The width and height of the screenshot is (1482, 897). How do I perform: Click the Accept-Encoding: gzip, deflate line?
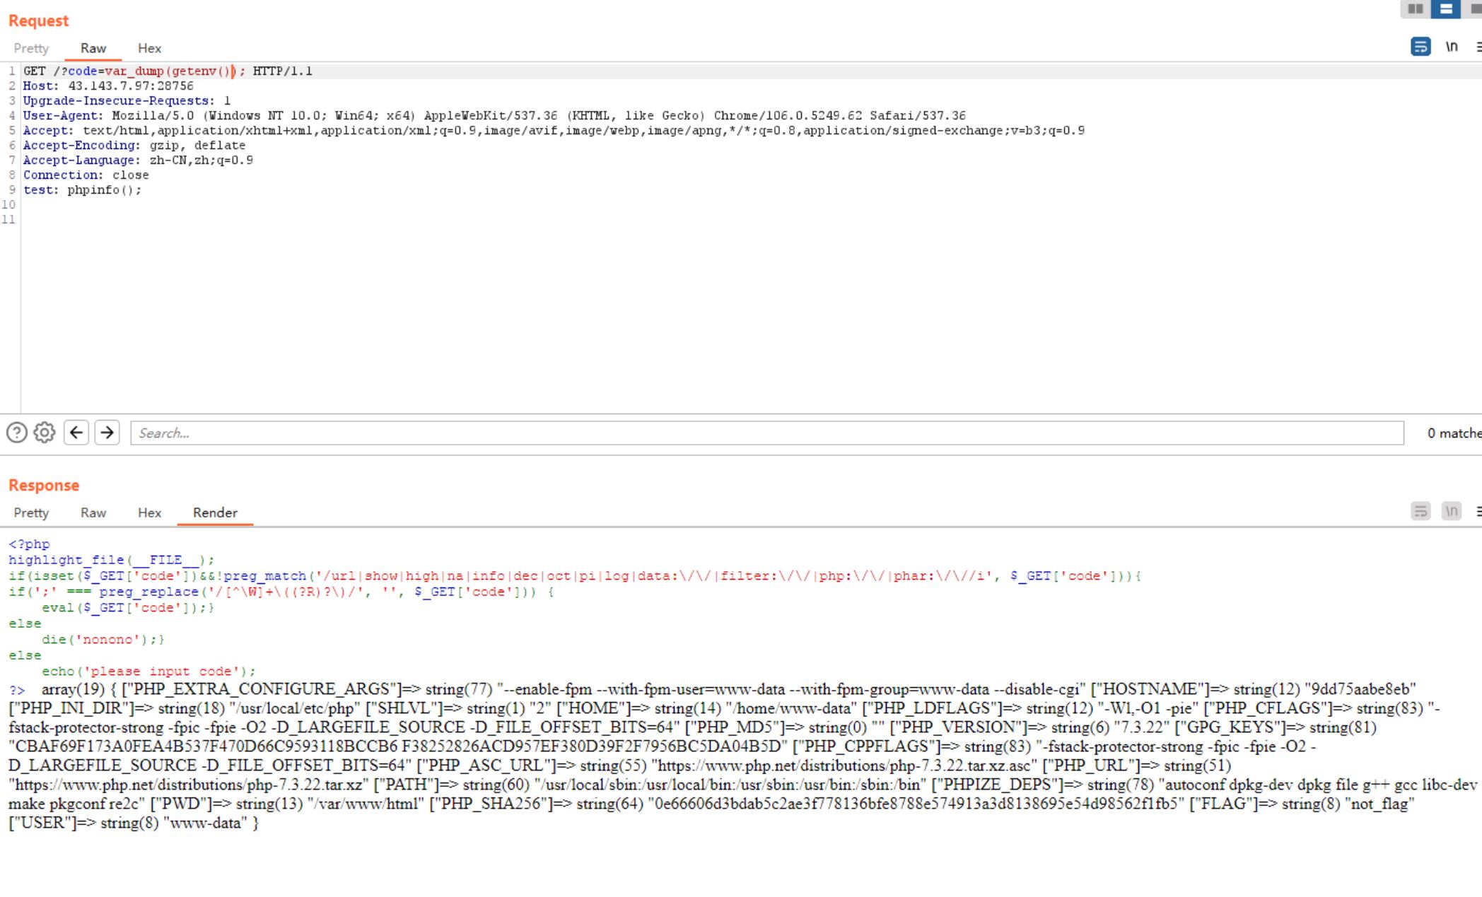click(x=134, y=145)
